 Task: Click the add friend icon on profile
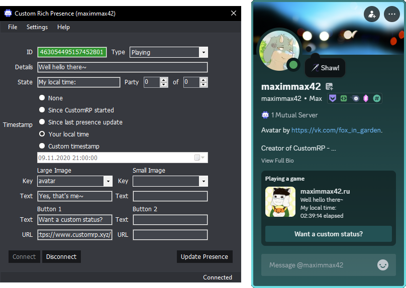tap(372, 14)
